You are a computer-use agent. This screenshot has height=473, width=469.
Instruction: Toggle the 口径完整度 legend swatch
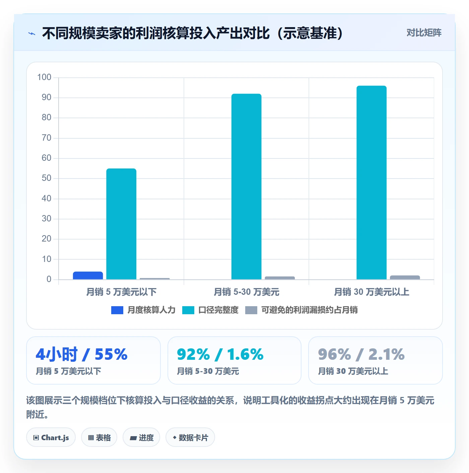click(x=188, y=310)
